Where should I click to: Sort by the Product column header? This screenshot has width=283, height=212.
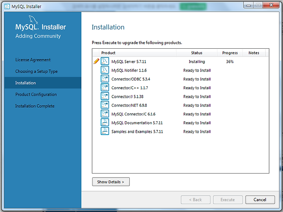tap(138, 53)
